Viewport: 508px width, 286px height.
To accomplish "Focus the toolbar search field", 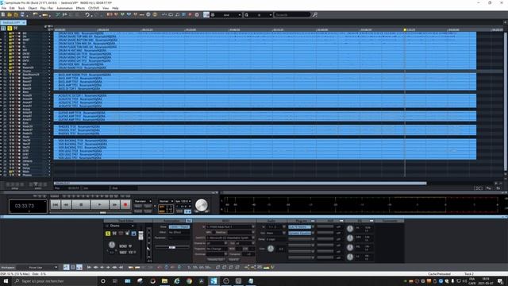I will [x=292, y=14].
